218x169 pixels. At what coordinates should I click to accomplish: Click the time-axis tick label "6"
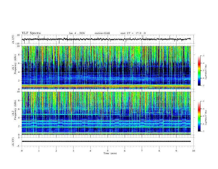pyautogui.click(x=125, y=151)
